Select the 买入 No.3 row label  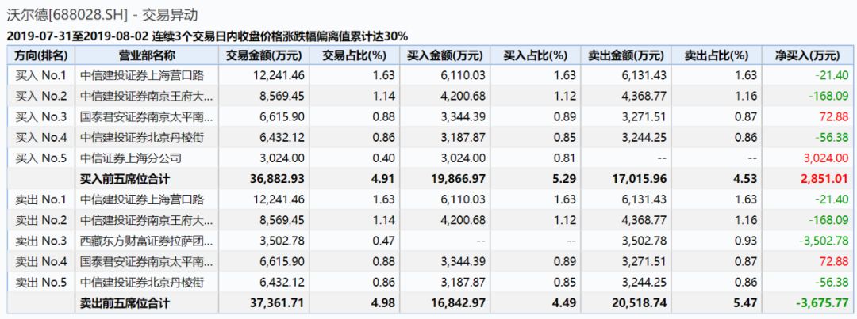(x=41, y=116)
